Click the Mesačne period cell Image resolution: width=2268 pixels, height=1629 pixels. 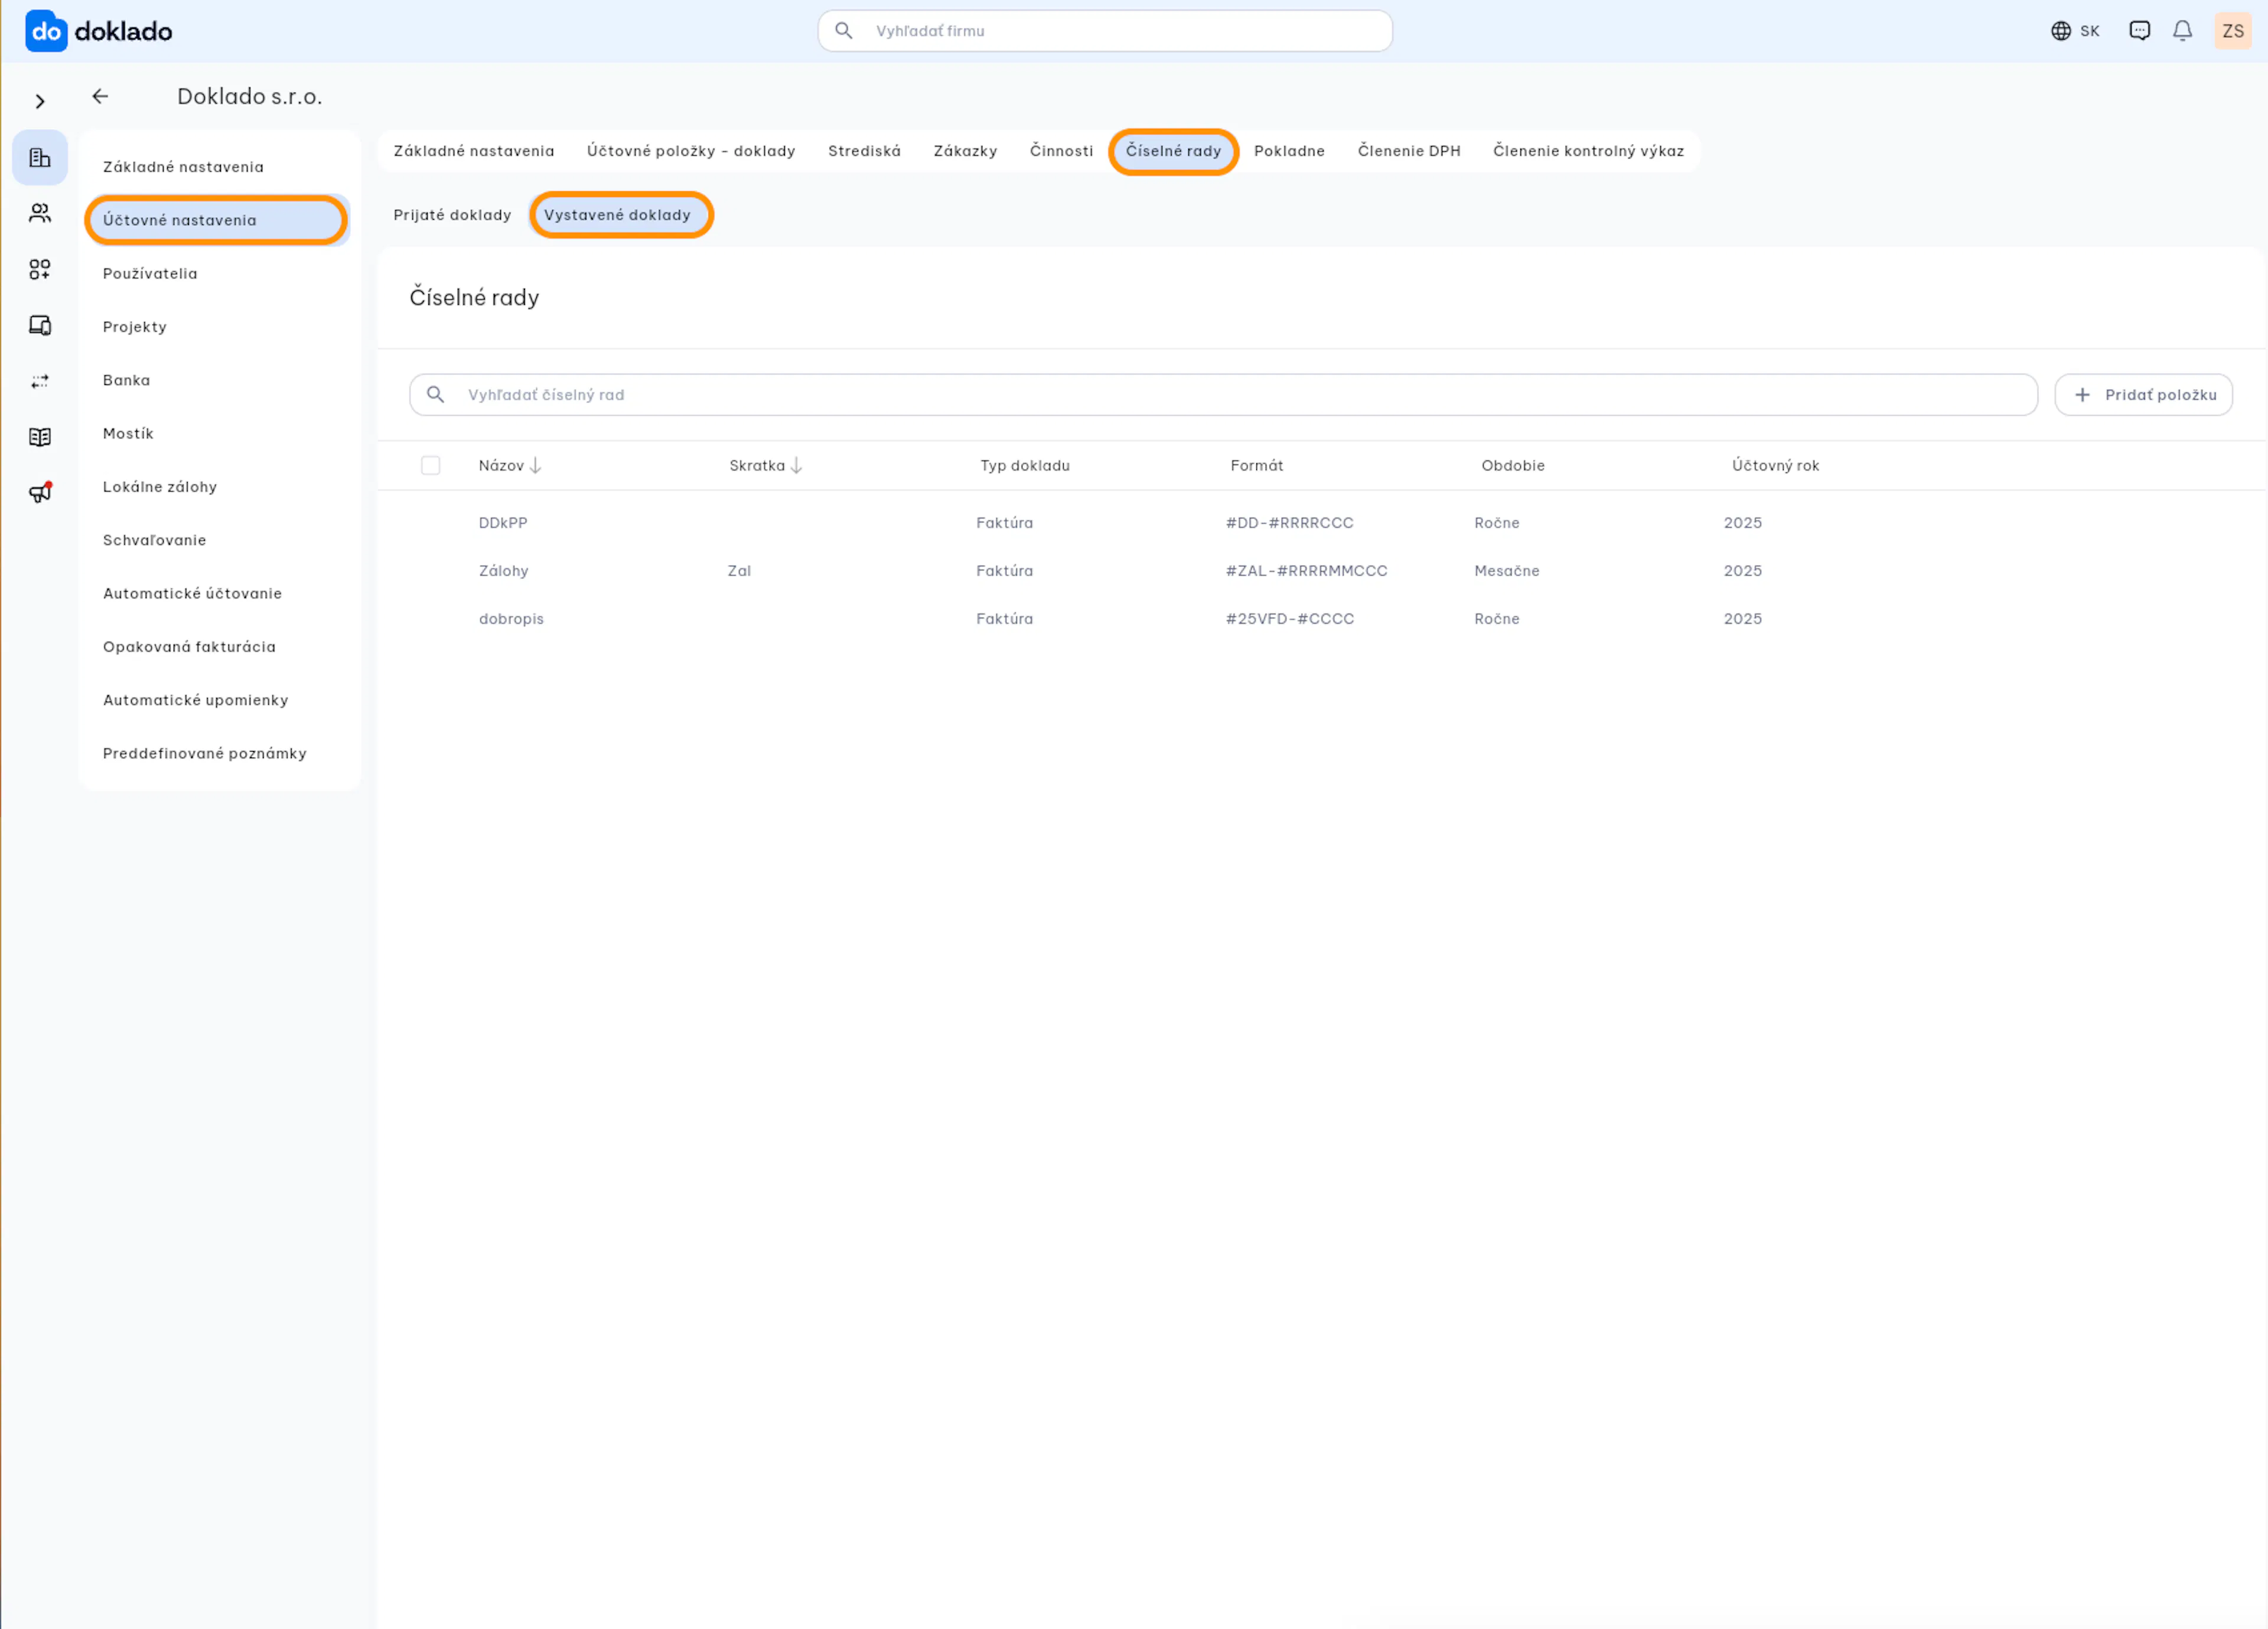point(1506,570)
